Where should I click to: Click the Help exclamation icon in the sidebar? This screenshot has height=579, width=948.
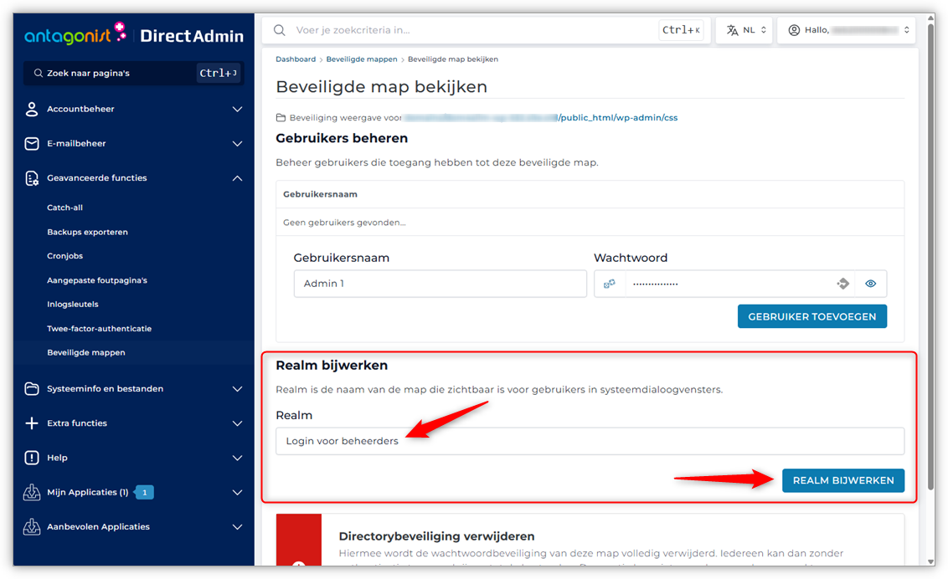(x=32, y=458)
